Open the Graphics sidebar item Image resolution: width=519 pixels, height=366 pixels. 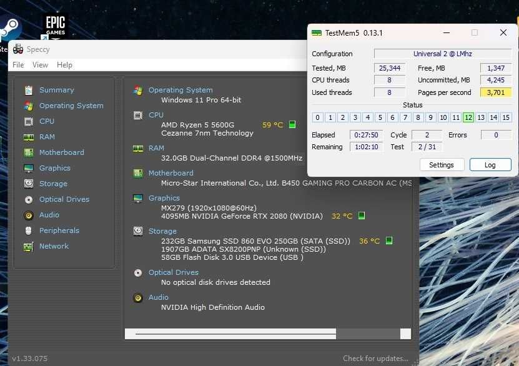55,168
